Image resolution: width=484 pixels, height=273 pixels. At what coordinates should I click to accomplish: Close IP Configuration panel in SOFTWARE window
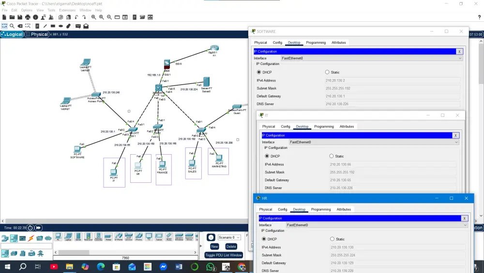click(459, 51)
